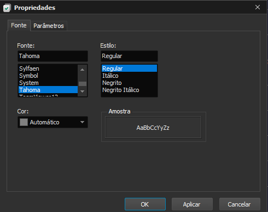Click the font list scrollbar thumb
The width and height of the screenshot is (268, 212).
coord(83,84)
